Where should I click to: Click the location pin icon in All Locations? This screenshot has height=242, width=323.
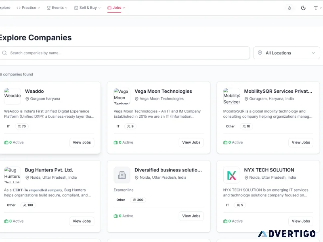(260, 53)
